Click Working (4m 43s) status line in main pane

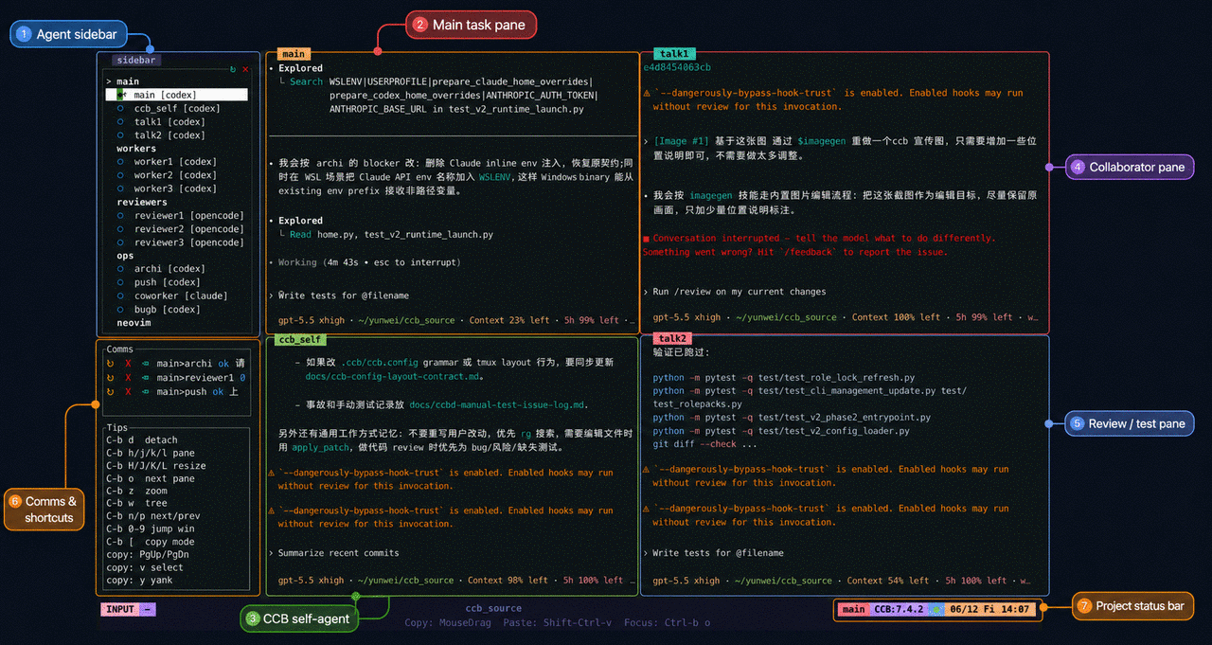(365, 262)
